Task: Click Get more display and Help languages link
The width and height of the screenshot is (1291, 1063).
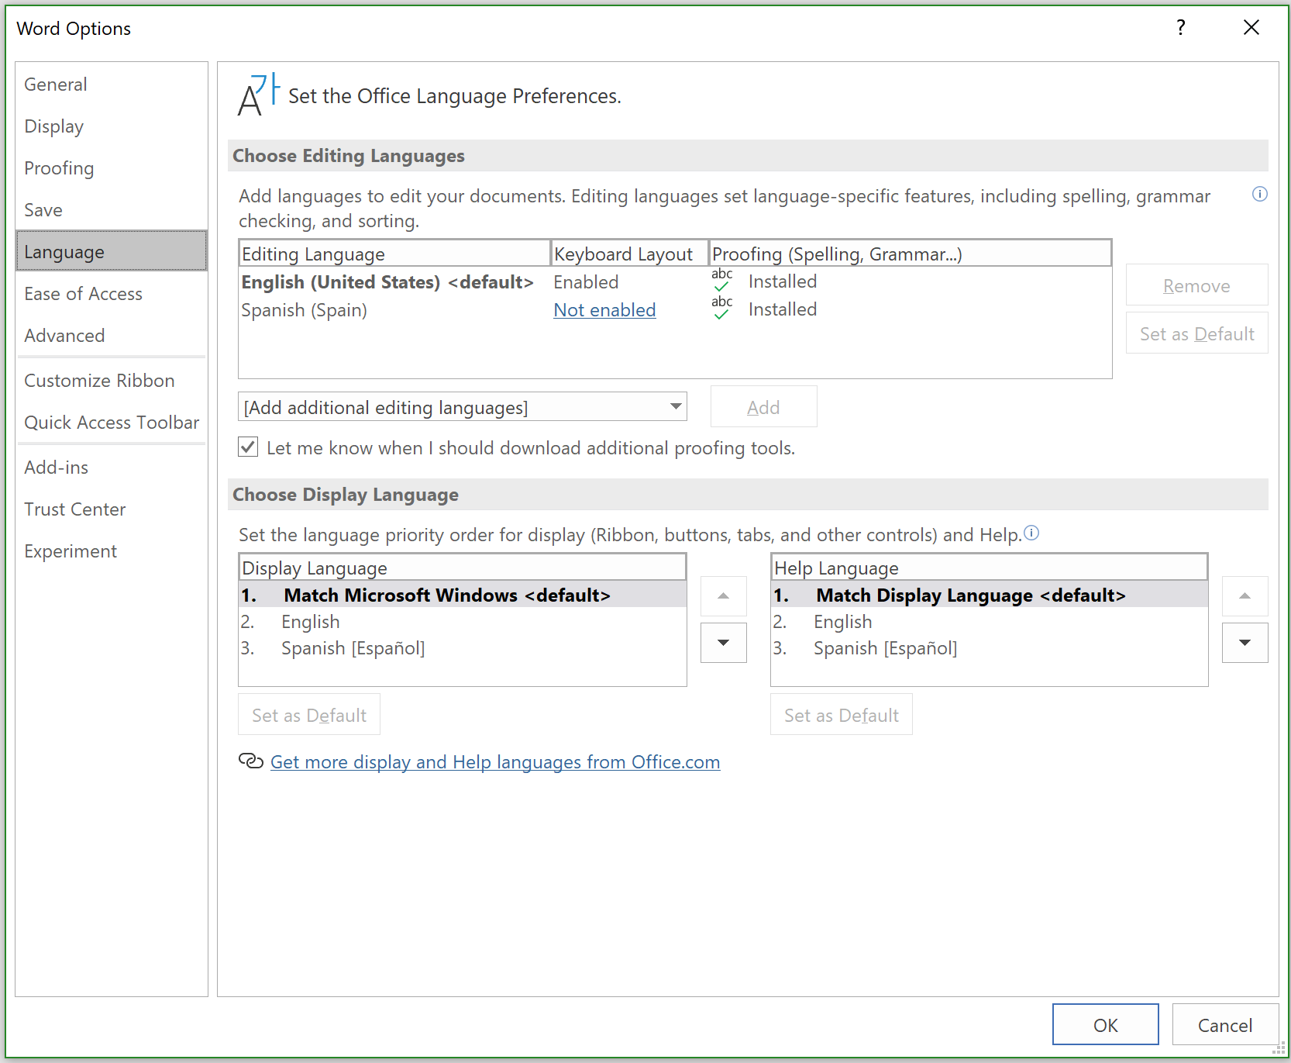Action: [495, 761]
